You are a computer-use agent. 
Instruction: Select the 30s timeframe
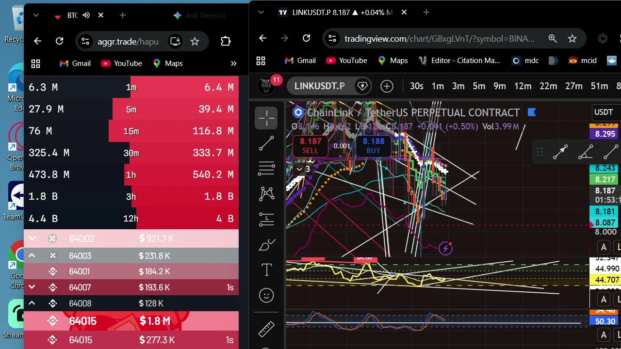(416, 86)
